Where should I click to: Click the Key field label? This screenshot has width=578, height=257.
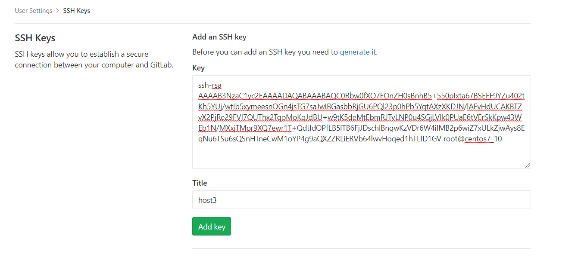[x=198, y=68]
